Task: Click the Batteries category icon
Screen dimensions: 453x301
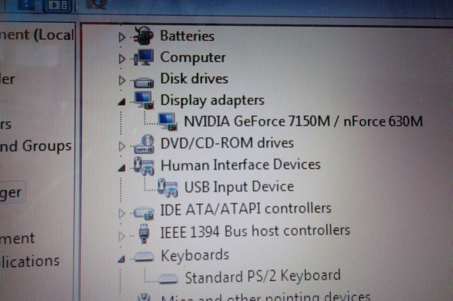Action: (x=144, y=36)
